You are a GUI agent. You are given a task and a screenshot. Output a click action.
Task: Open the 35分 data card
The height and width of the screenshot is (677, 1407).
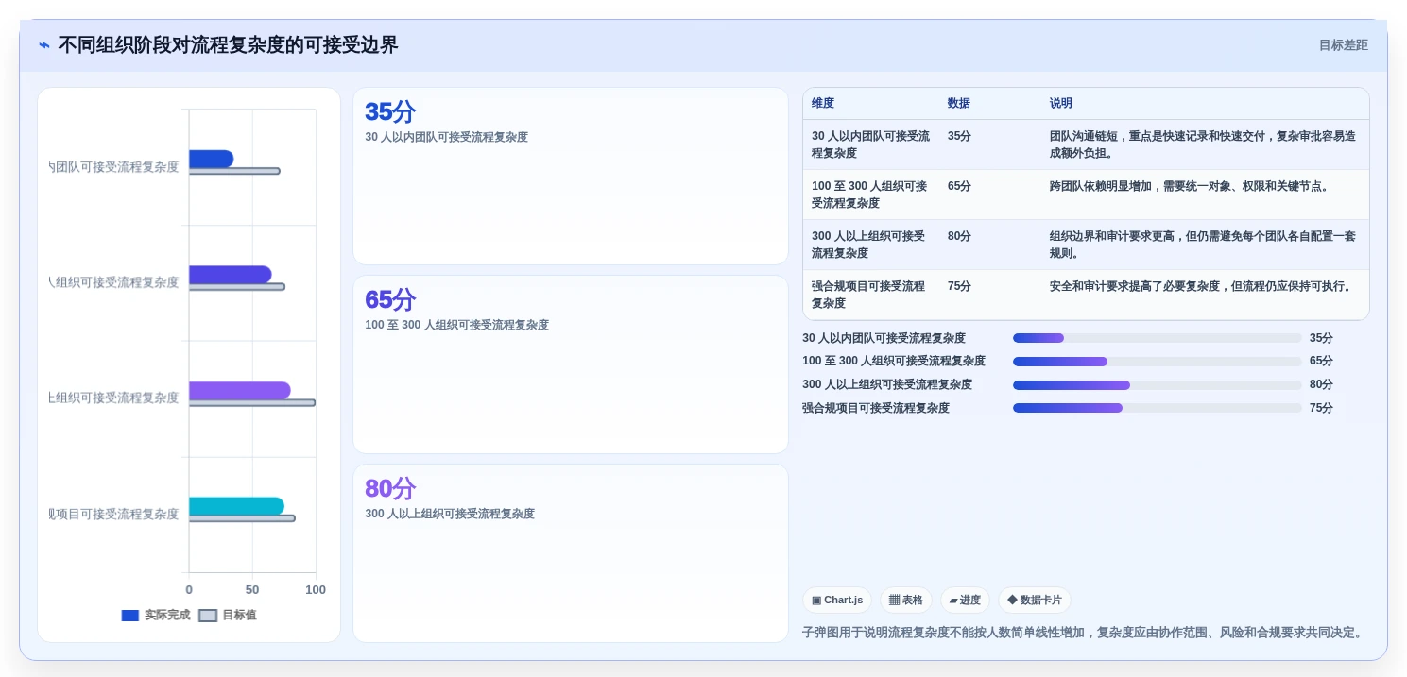point(571,177)
